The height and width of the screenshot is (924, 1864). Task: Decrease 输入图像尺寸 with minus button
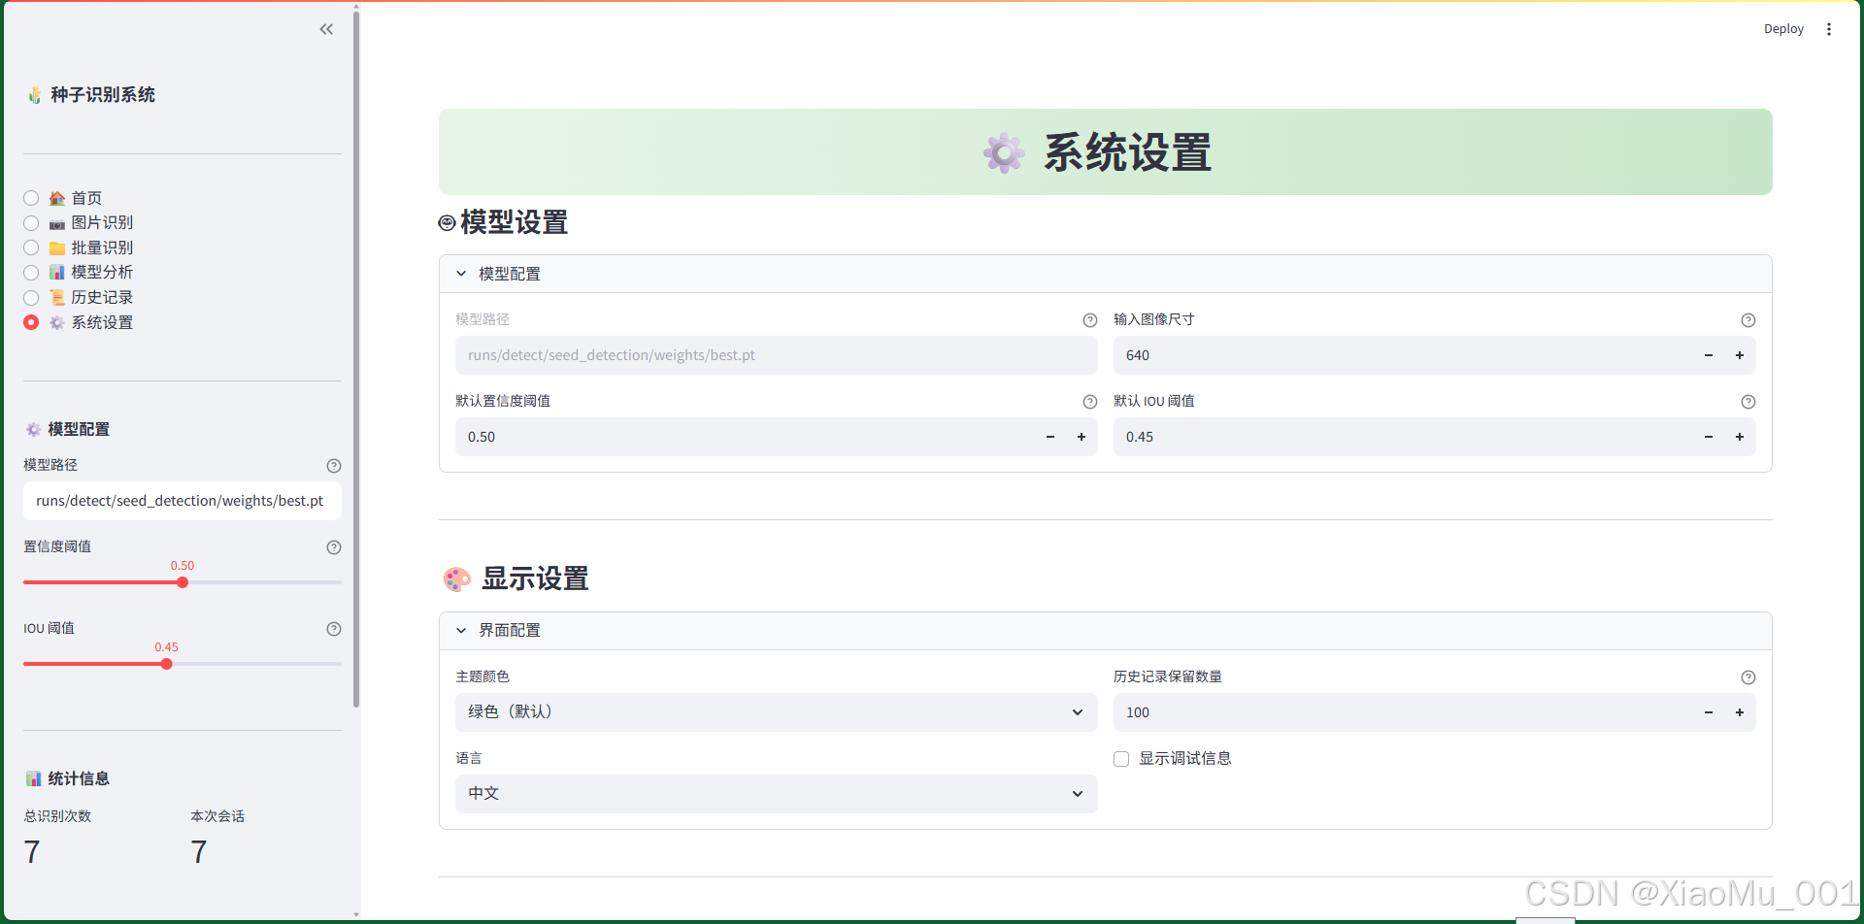pyautogui.click(x=1709, y=355)
